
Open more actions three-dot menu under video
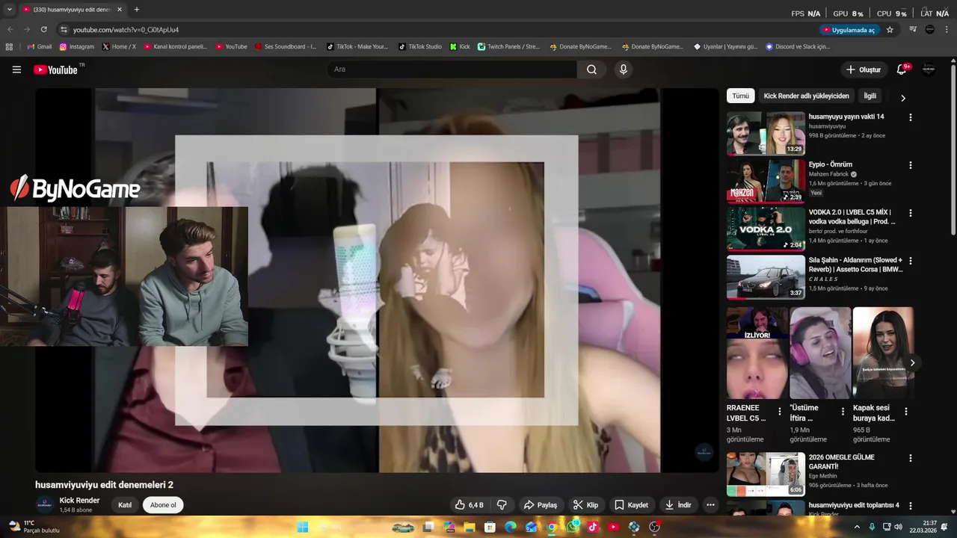coord(710,505)
